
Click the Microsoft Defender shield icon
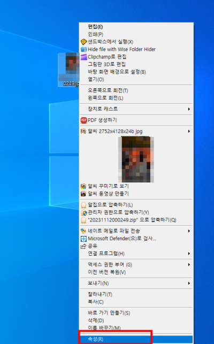coord(83,239)
